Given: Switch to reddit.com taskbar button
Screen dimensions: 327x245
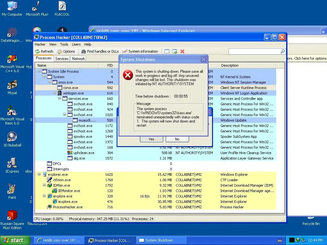Looking at the screenshot, I should point(59,240).
